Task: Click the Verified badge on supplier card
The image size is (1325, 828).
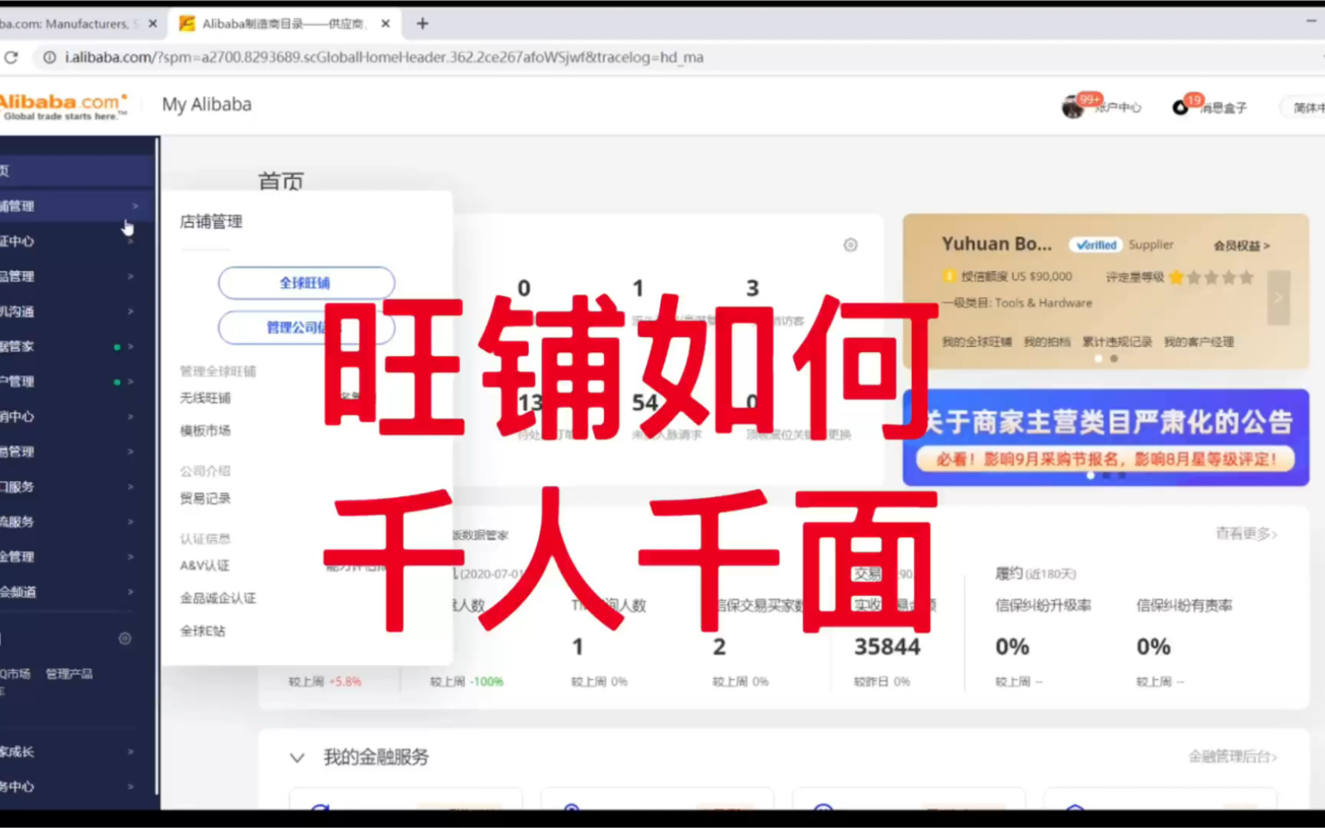Action: (x=1095, y=245)
